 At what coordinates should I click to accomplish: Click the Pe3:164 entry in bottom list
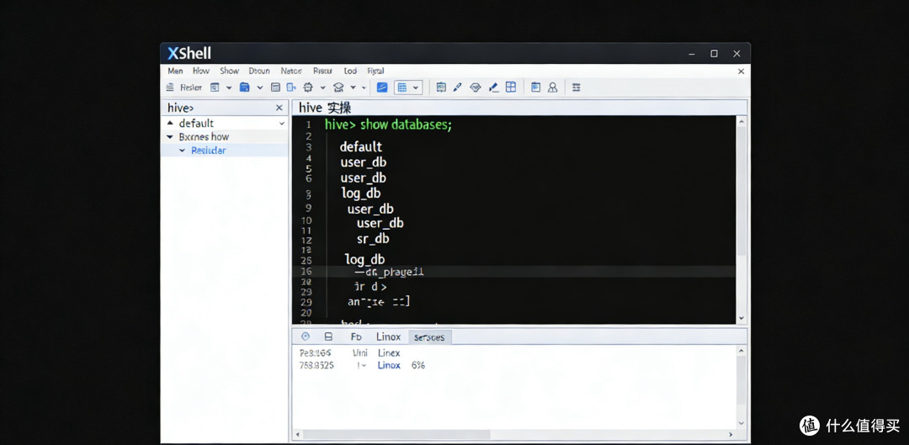(315, 352)
